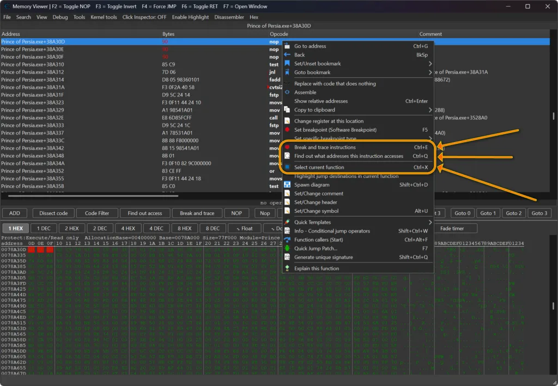Click the disassembler horizontal scrollbar
The image size is (558, 386).
click(93, 195)
